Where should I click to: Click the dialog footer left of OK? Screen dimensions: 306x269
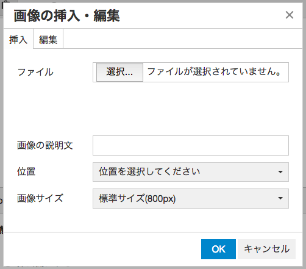pyautogui.click(x=102, y=249)
